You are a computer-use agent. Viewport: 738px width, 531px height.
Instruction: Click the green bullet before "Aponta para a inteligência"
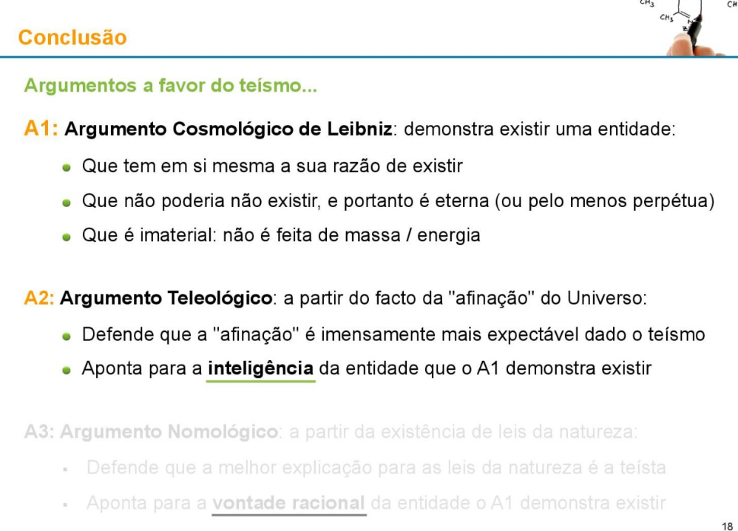click(67, 369)
